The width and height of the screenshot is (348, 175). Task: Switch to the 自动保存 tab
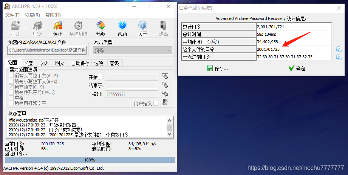[80, 63]
